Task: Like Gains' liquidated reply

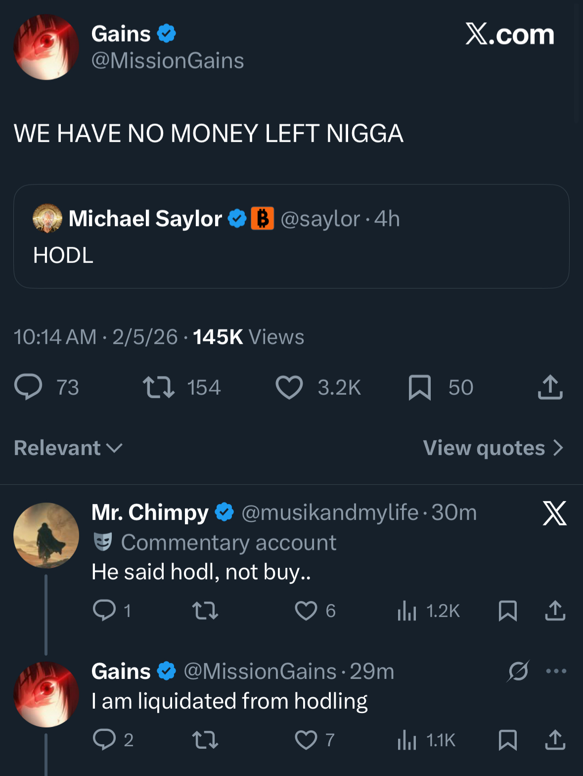Action: 306,740
